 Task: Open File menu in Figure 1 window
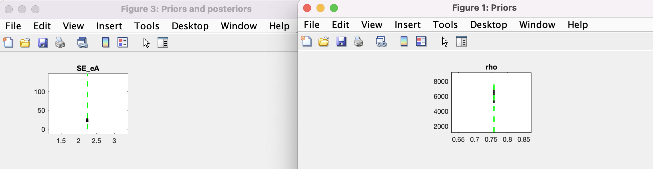[312, 25]
